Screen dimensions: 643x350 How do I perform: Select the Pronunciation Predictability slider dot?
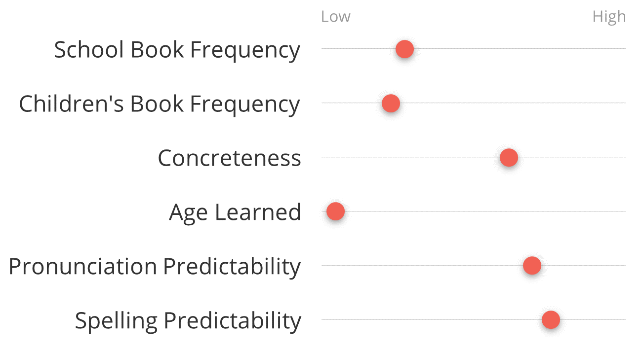coord(532,266)
